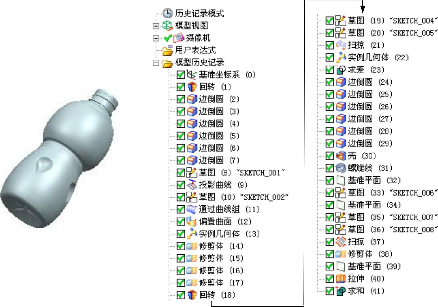
Task: Select the 螺旋线 (31) helix icon
Action: [341, 168]
